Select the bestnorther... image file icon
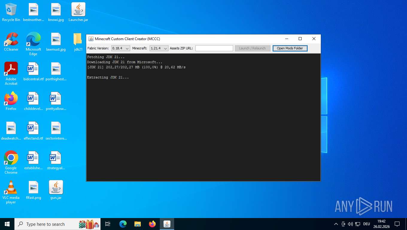The height and width of the screenshot is (230, 407). click(34, 12)
